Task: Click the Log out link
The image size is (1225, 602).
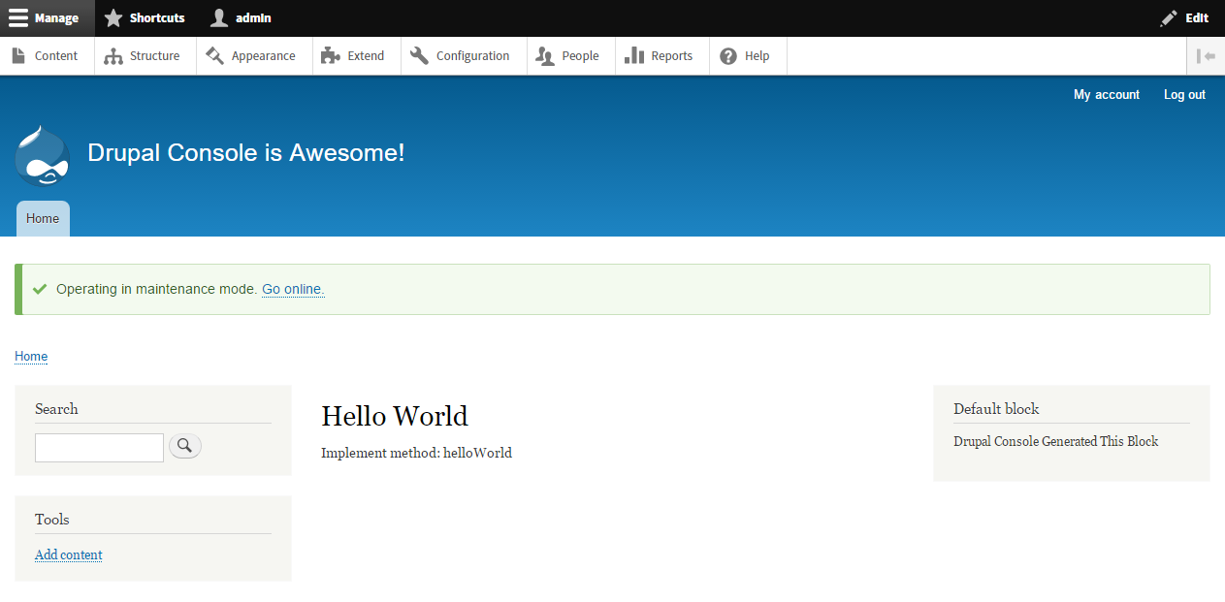Action: [x=1184, y=94]
